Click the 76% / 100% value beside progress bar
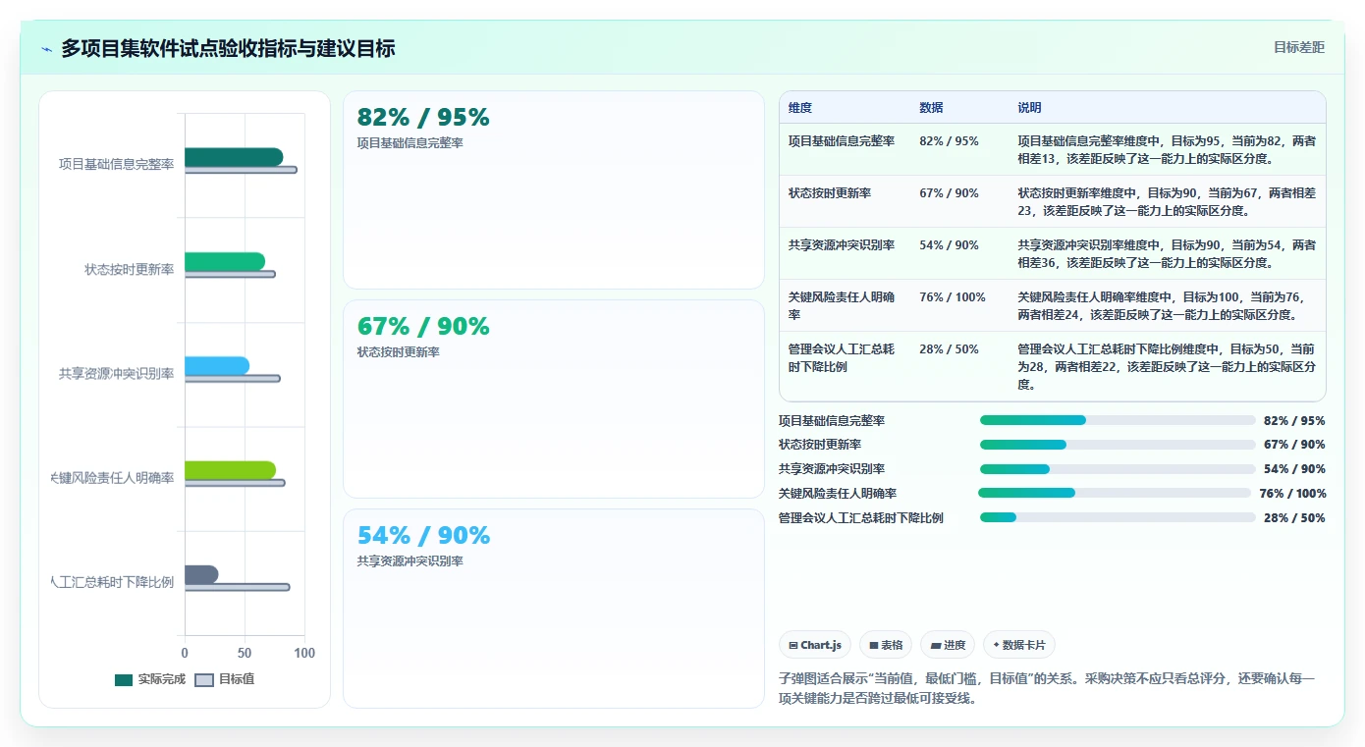The height and width of the screenshot is (747, 1365). pyautogui.click(x=1292, y=494)
